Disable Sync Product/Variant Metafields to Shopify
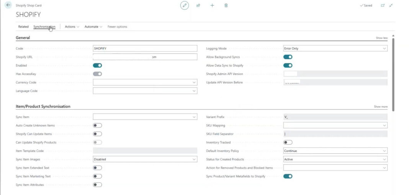The height and width of the screenshot is (195, 409). tap(288, 176)
